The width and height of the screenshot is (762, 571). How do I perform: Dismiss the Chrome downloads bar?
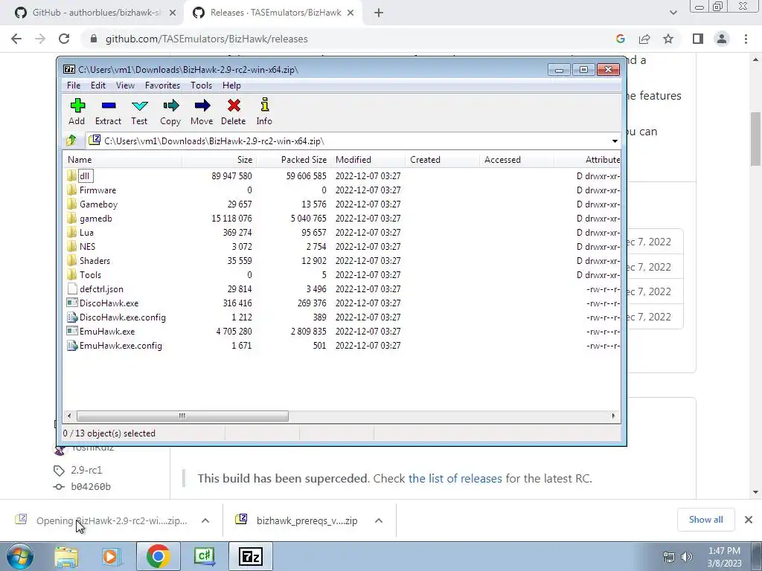point(749,520)
